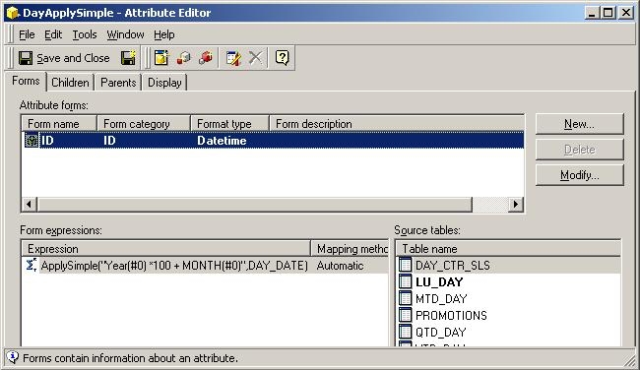Screen dimensions: 640x370
Task: Click the Format type column header
Action: (229, 124)
